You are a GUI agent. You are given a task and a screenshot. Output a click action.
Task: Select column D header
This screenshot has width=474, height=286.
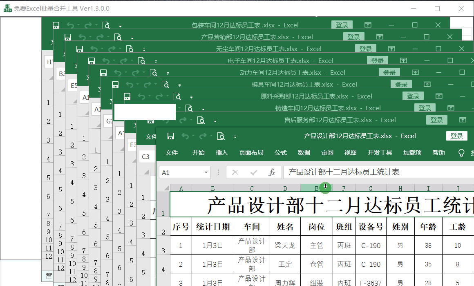pos(285,188)
